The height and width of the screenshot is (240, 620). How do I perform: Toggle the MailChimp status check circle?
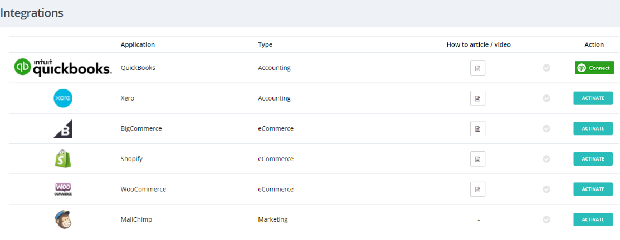[546, 219]
